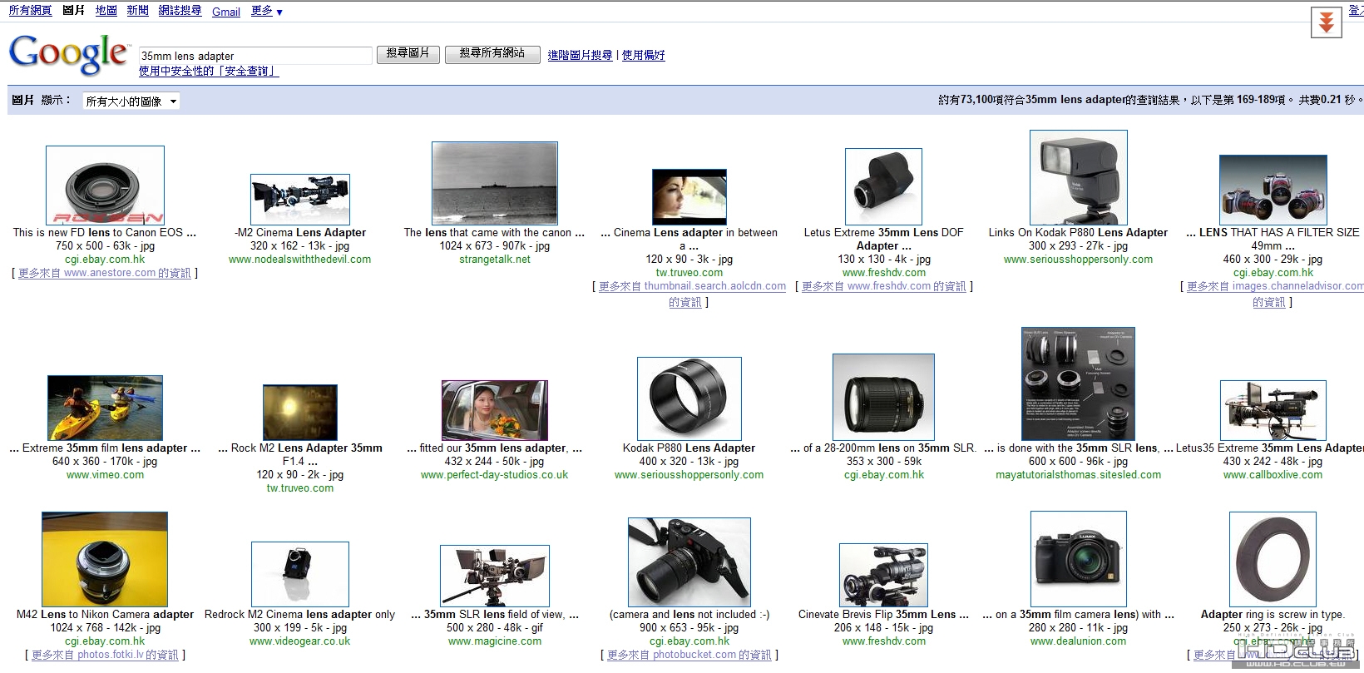1364x673 pixels.
Task: Click the search box containing 35mm lens adapter
Action: click(x=255, y=56)
